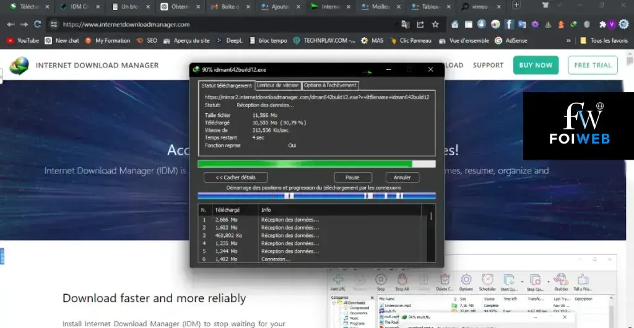Switch to the Meilleu browser tab

click(381, 7)
